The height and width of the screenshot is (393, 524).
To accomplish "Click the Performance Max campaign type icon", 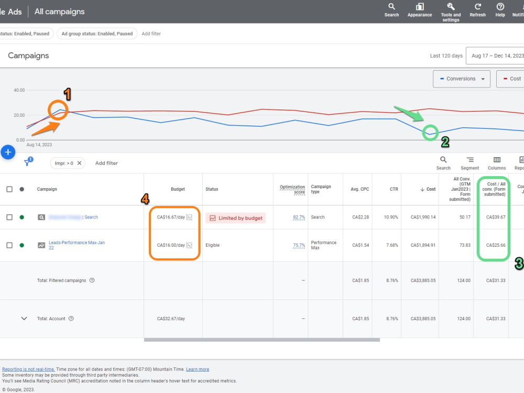I will [41, 245].
